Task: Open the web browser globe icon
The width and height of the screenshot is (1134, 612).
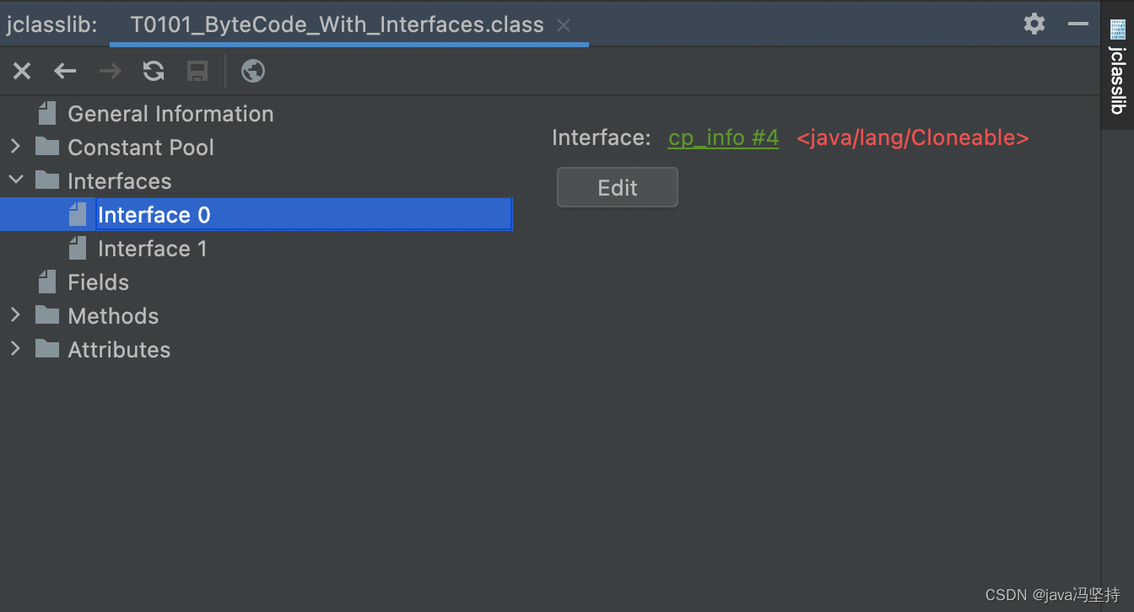Action: pos(253,71)
